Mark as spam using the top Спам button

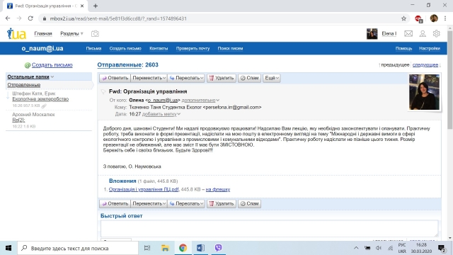click(x=250, y=78)
